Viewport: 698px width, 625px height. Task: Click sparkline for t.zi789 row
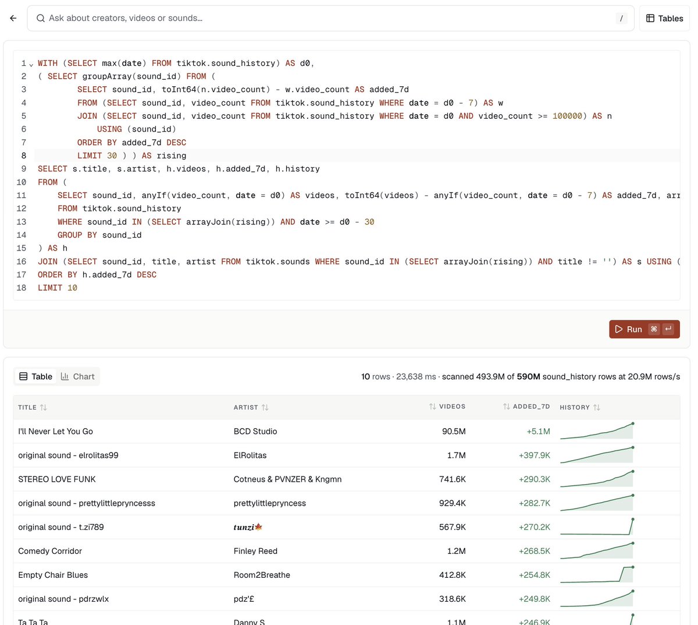[597, 527]
